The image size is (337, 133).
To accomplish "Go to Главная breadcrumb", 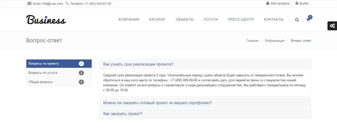I will (252, 41).
